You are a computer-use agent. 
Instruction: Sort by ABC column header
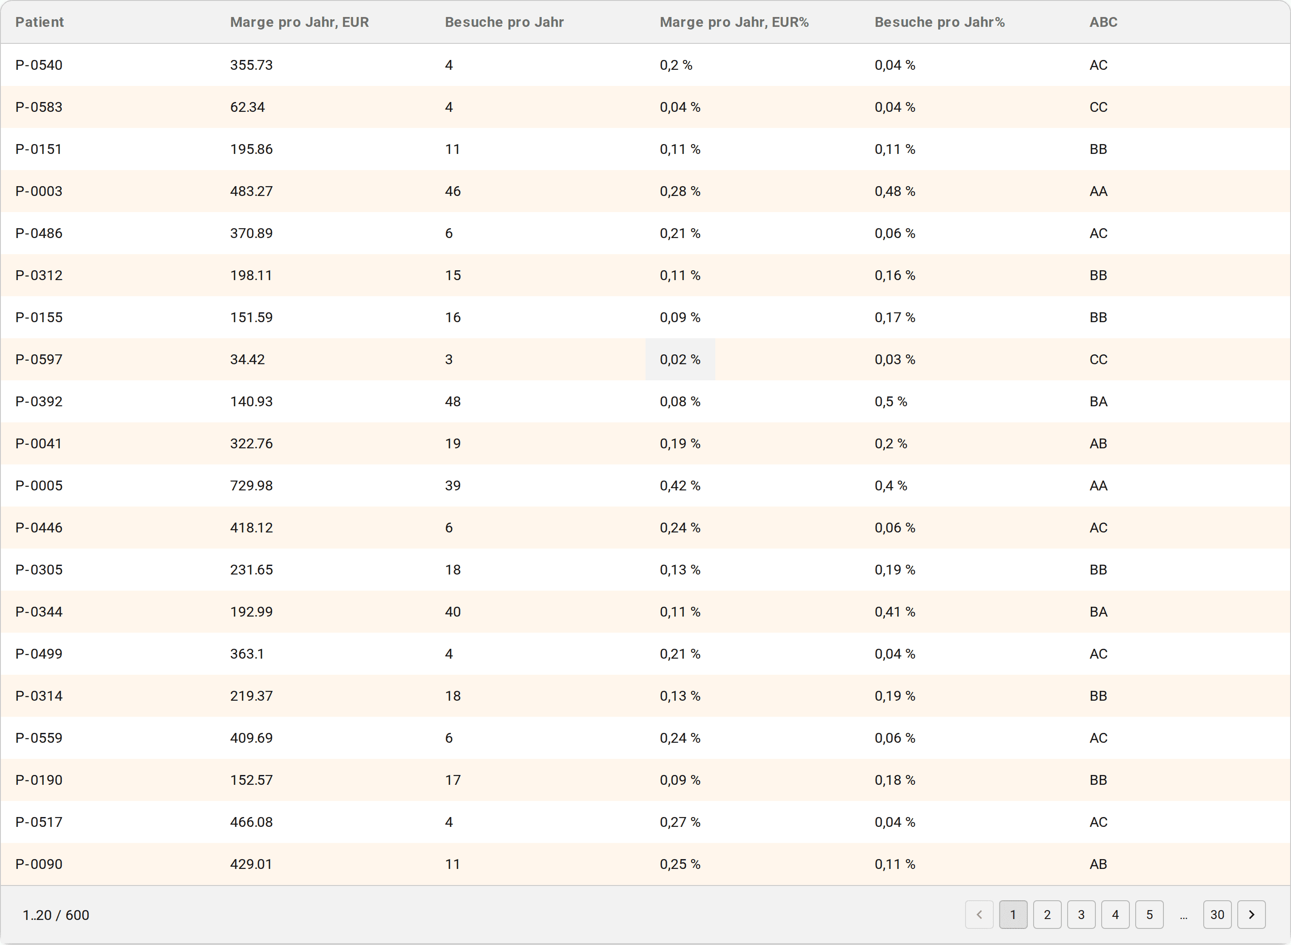(x=1103, y=22)
